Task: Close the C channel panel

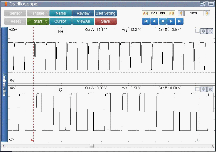Action: pyautogui.click(x=210, y=89)
